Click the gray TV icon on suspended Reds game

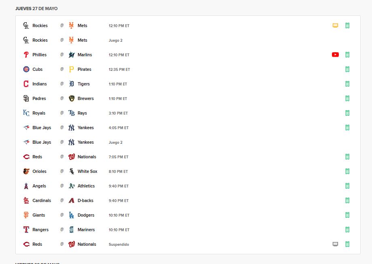pyautogui.click(x=335, y=244)
